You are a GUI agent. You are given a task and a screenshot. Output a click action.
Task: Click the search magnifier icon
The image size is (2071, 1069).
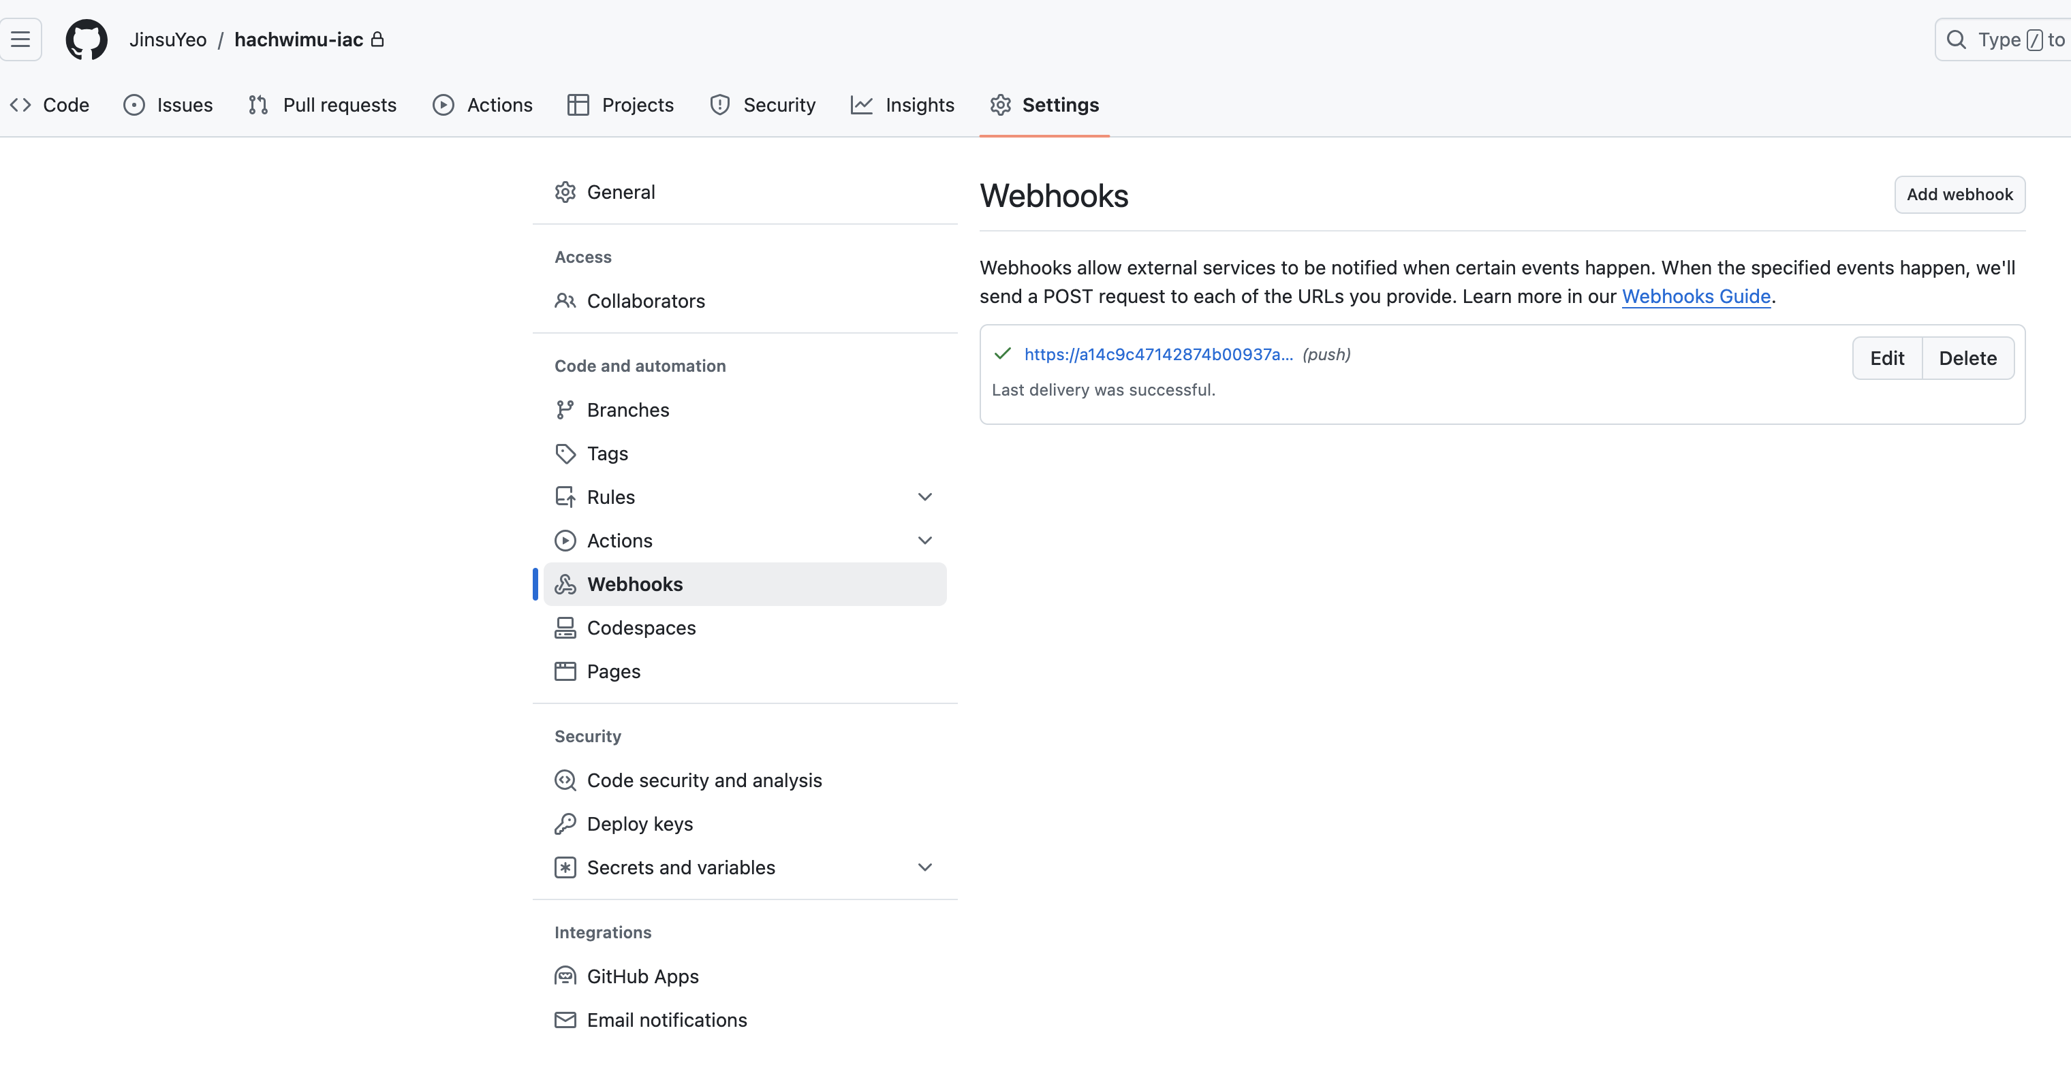1955,39
